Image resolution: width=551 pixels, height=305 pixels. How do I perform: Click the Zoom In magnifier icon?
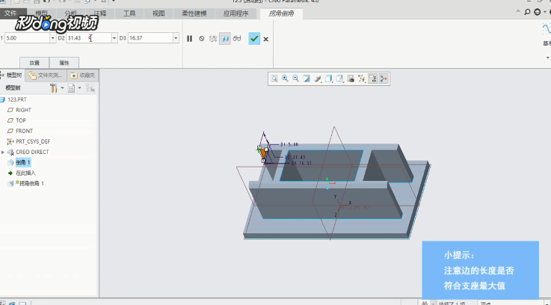(285, 78)
